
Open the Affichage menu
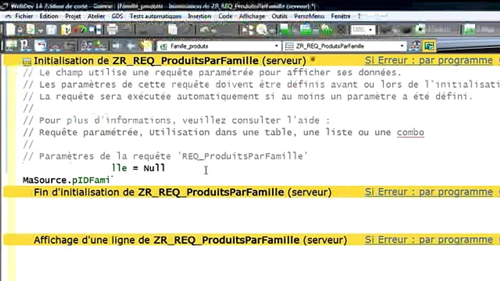click(x=252, y=16)
